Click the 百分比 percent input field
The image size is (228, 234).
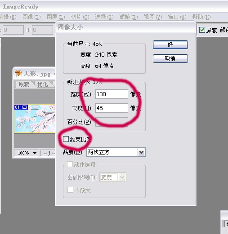point(112,122)
